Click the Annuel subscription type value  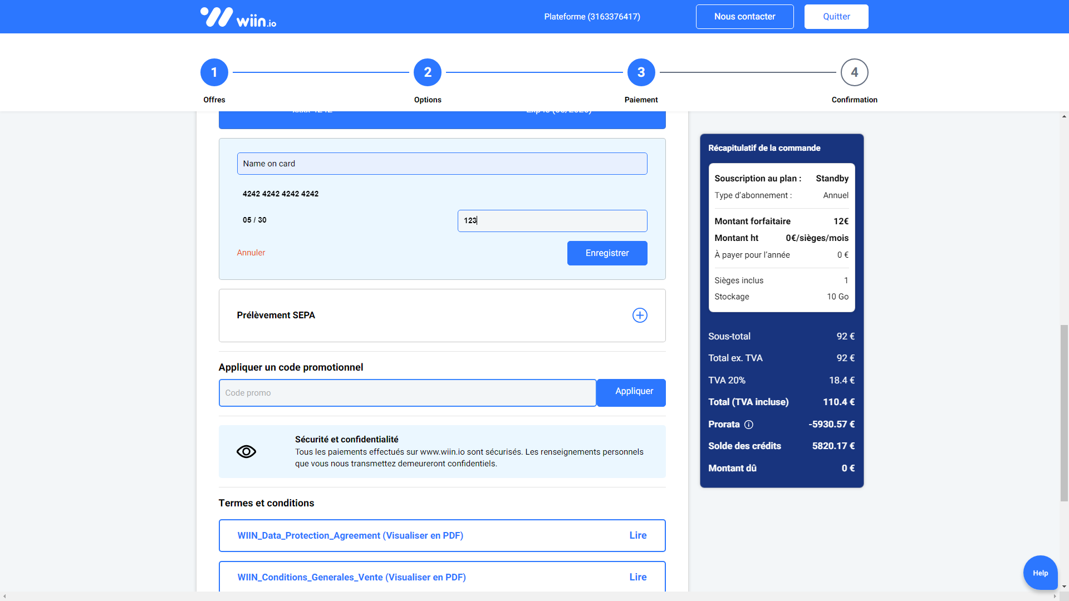click(836, 195)
